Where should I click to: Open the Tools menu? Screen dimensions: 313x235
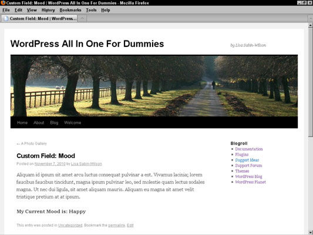coord(91,10)
